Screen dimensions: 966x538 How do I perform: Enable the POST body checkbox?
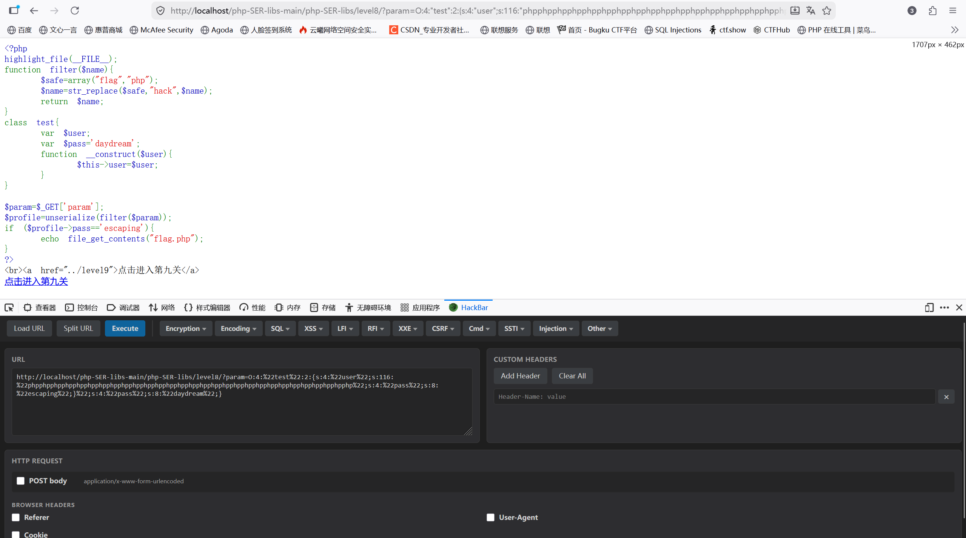click(x=20, y=481)
